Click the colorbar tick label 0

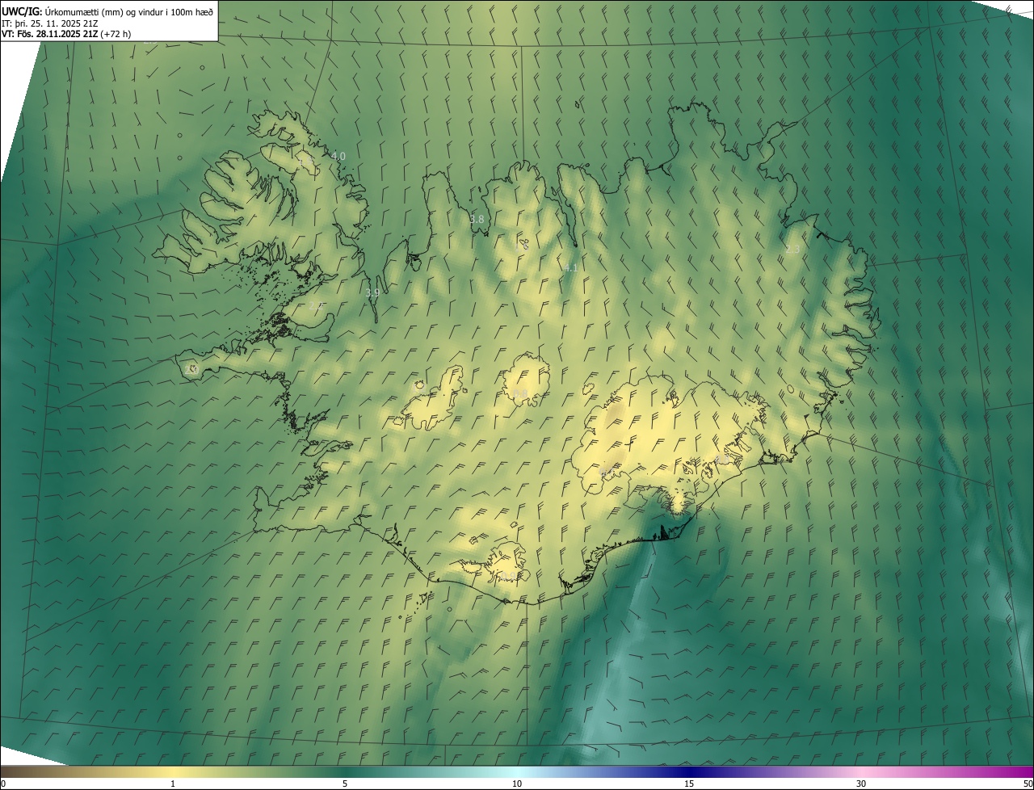(3, 784)
